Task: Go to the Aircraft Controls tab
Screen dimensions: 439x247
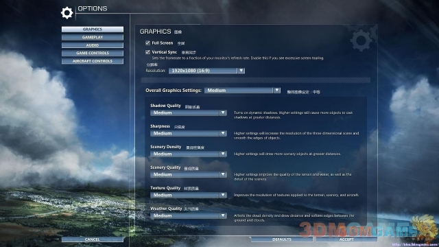Action: pos(93,61)
